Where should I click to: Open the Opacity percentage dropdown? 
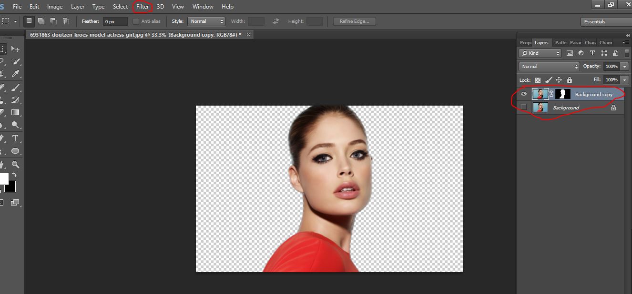624,66
